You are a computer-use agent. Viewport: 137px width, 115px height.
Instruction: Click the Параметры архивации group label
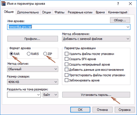80,48
